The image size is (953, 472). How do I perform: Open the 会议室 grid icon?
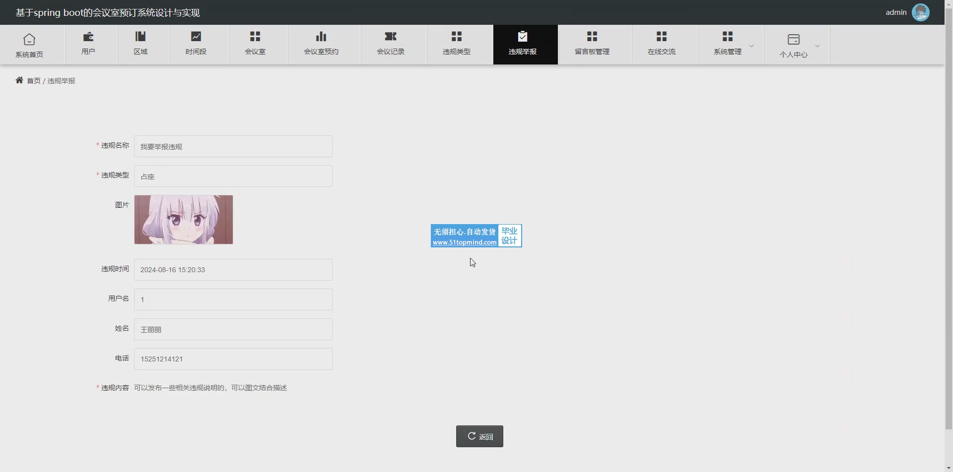(x=255, y=37)
